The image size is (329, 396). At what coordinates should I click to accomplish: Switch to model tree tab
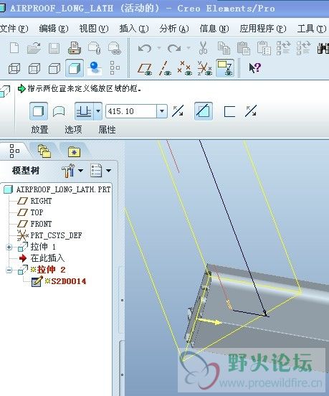coord(14,151)
